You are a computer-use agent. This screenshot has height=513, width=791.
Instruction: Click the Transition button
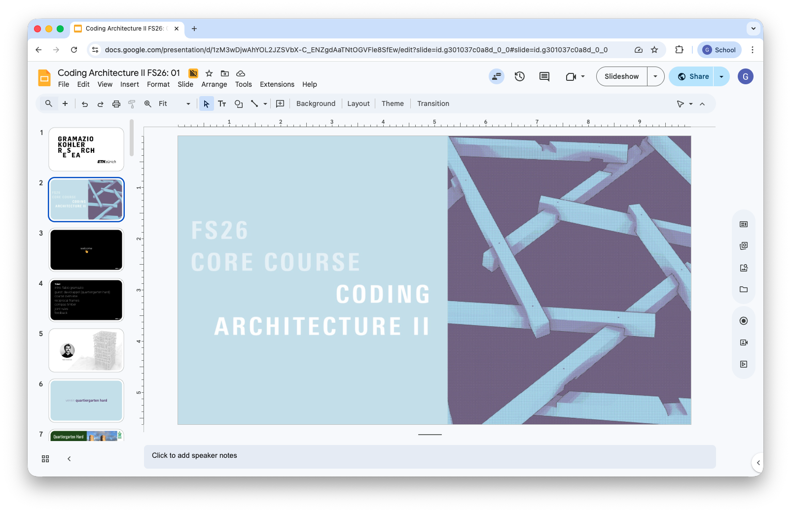(x=433, y=103)
